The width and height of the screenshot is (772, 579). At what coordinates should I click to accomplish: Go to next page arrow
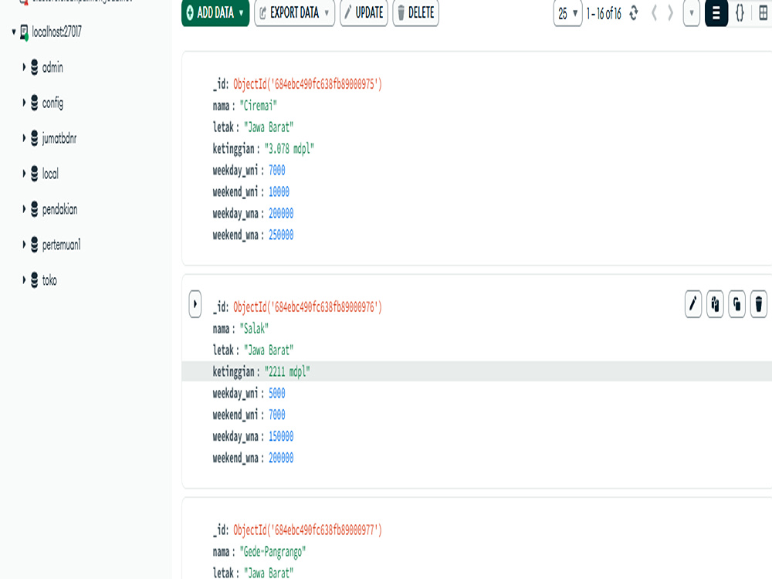[x=670, y=13]
